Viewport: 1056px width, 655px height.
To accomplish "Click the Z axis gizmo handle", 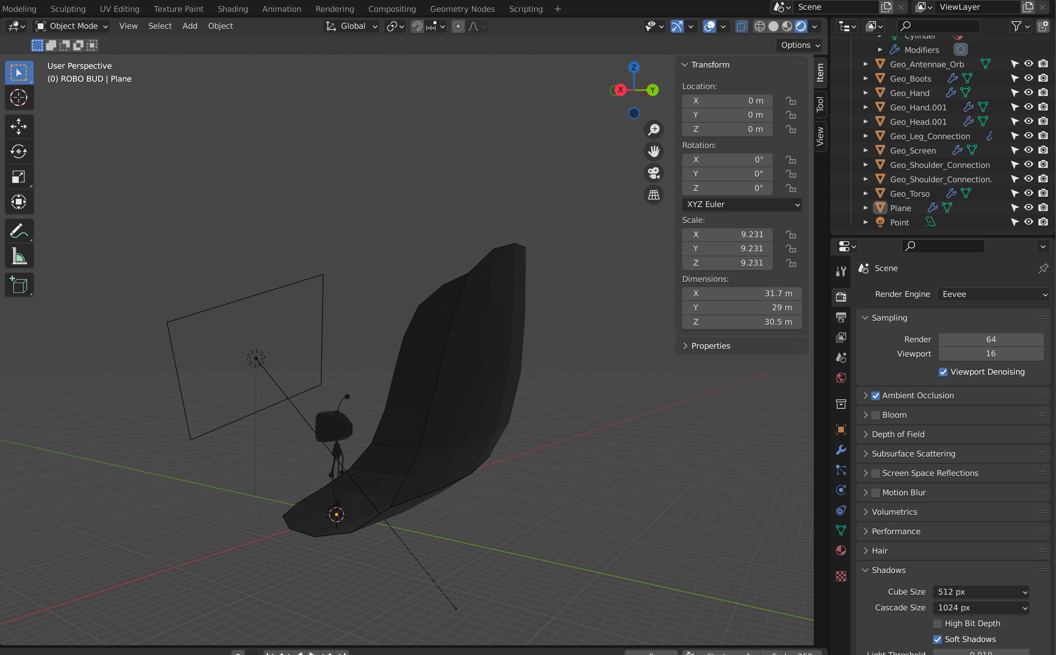I will point(633,67).
